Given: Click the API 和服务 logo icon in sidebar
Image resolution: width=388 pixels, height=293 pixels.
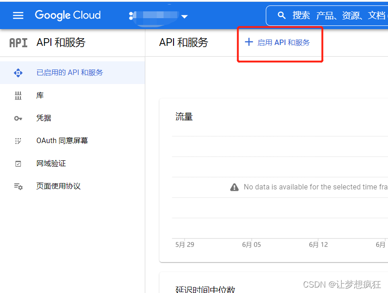Looking at the screenshot, I should click(18, 42).
